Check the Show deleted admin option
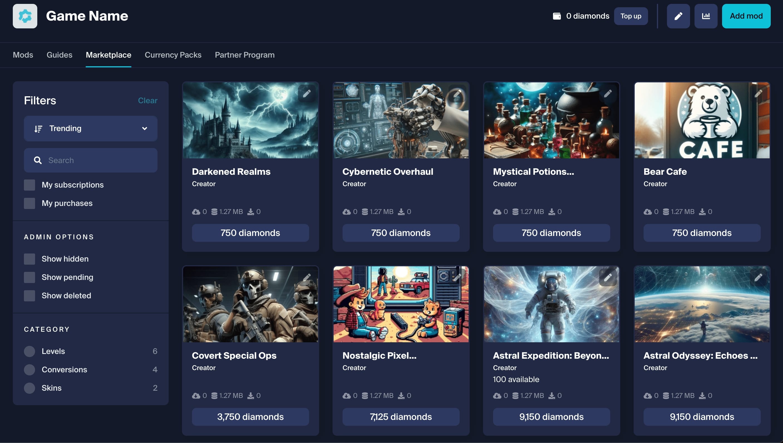783x443 pixels. [x=29, y=296]
